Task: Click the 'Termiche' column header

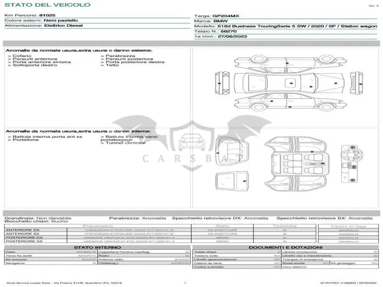Action: click(284, 226)
